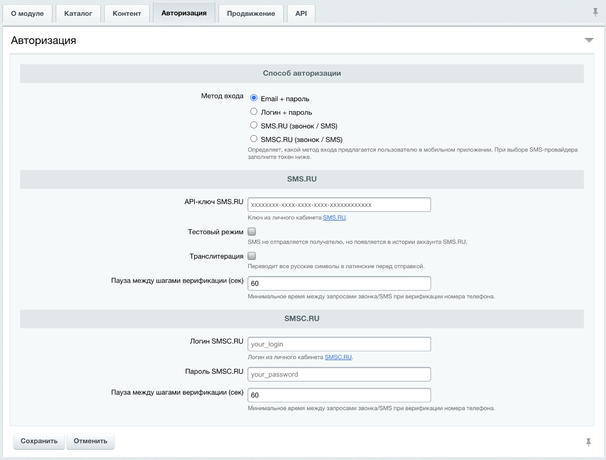The height and width of the screenshot is (460, 606).
Task: Choose SMSC.RU (звонок / SMS) method
Action: pos(254,138)
